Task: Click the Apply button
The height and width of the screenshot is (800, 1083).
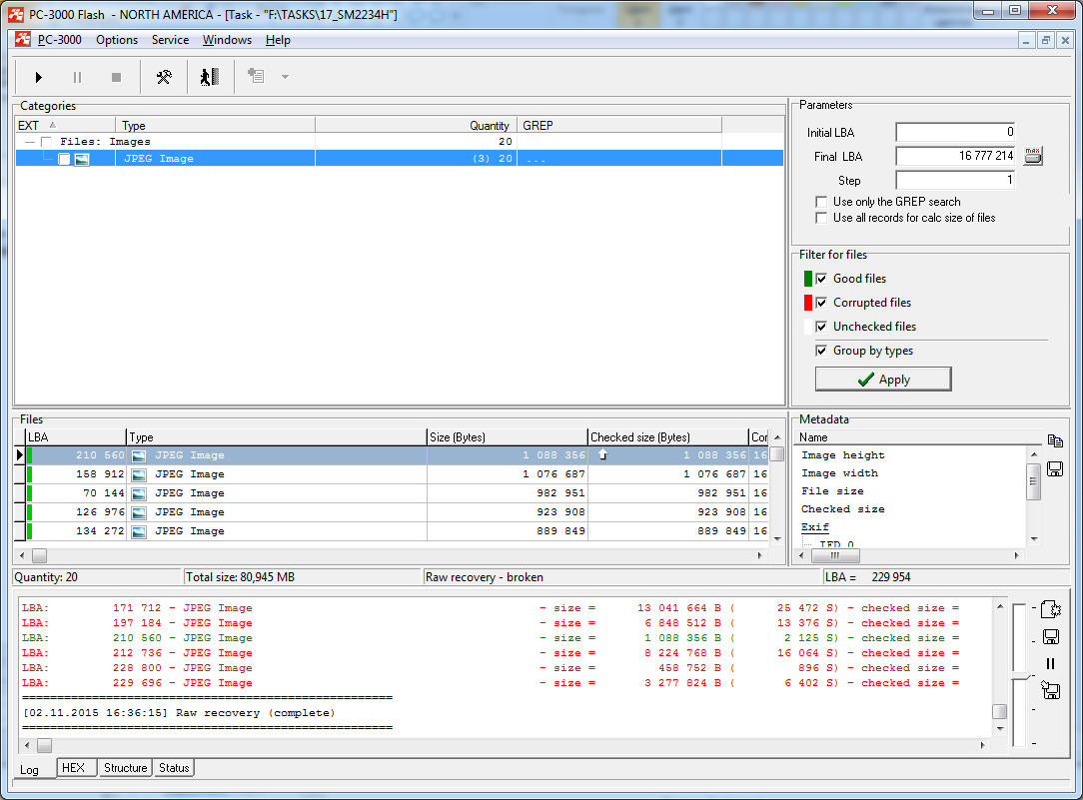Action: coord(883,380)
